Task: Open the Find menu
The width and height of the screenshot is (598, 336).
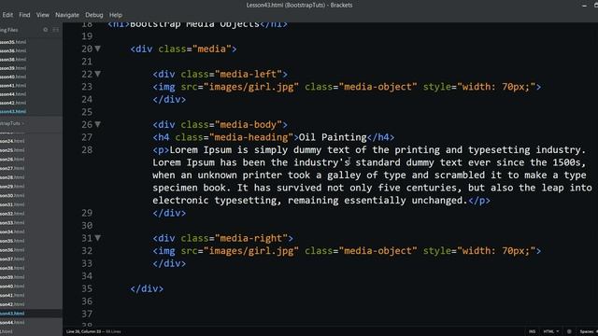Action: (24, 15)
